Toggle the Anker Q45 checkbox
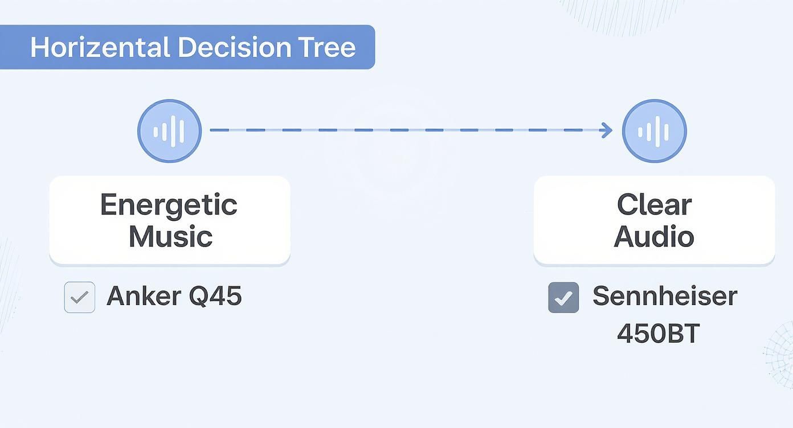The image size is (793, 428). pos(80,297)
